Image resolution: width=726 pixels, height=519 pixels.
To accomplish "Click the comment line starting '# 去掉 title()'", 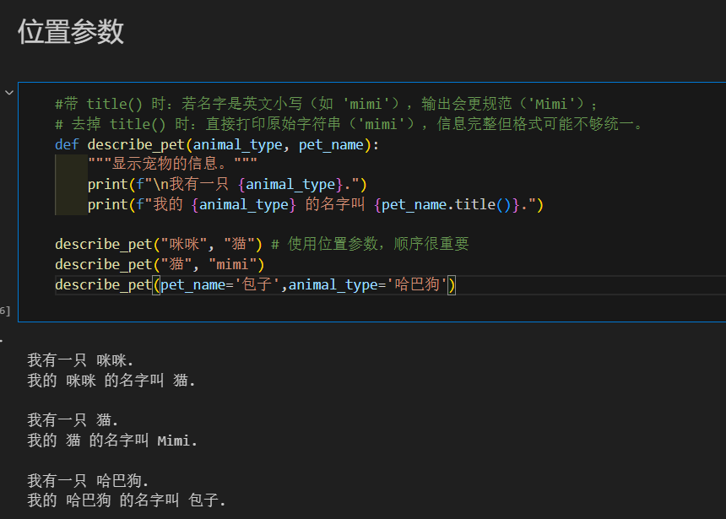I will pyautogui.click(x=349, y=124).
